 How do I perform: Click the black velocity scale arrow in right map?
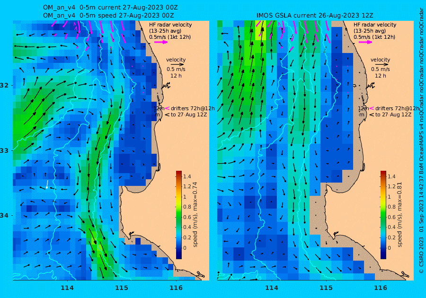click(382, 65)
